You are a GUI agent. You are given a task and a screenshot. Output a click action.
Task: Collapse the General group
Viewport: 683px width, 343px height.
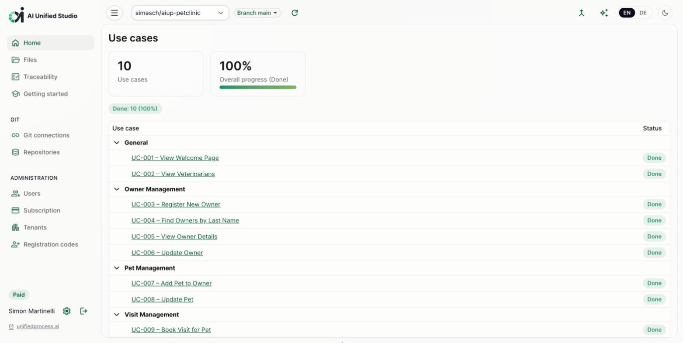[117, 143]
